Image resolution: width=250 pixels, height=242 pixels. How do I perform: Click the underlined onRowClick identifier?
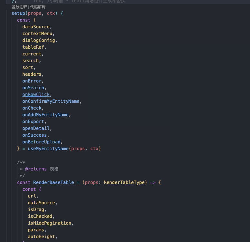(36, 94)
